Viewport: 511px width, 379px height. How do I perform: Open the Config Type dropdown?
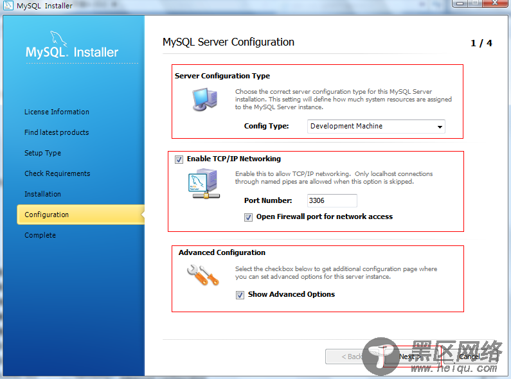(x=376, y=127)
